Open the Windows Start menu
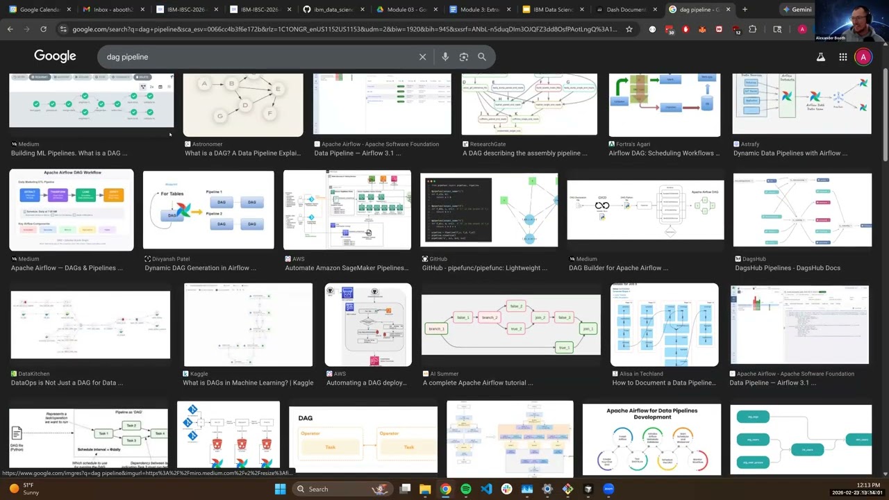The image size is (889, 500). point(280,489)
